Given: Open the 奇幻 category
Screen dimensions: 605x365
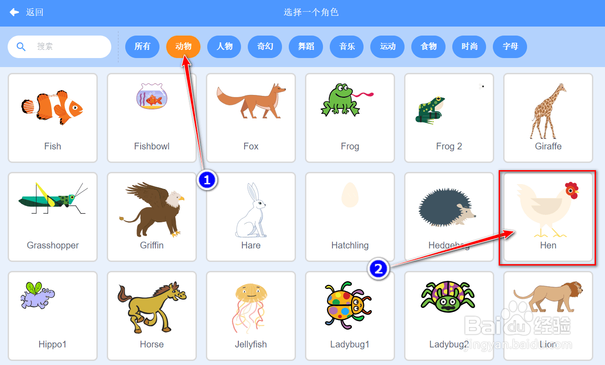Looking at the screenshot, I should pyautogui.click(x=265, y=46).
